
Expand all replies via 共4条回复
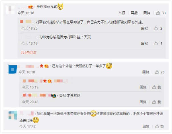pyautogui.click(x=29, y=53)
